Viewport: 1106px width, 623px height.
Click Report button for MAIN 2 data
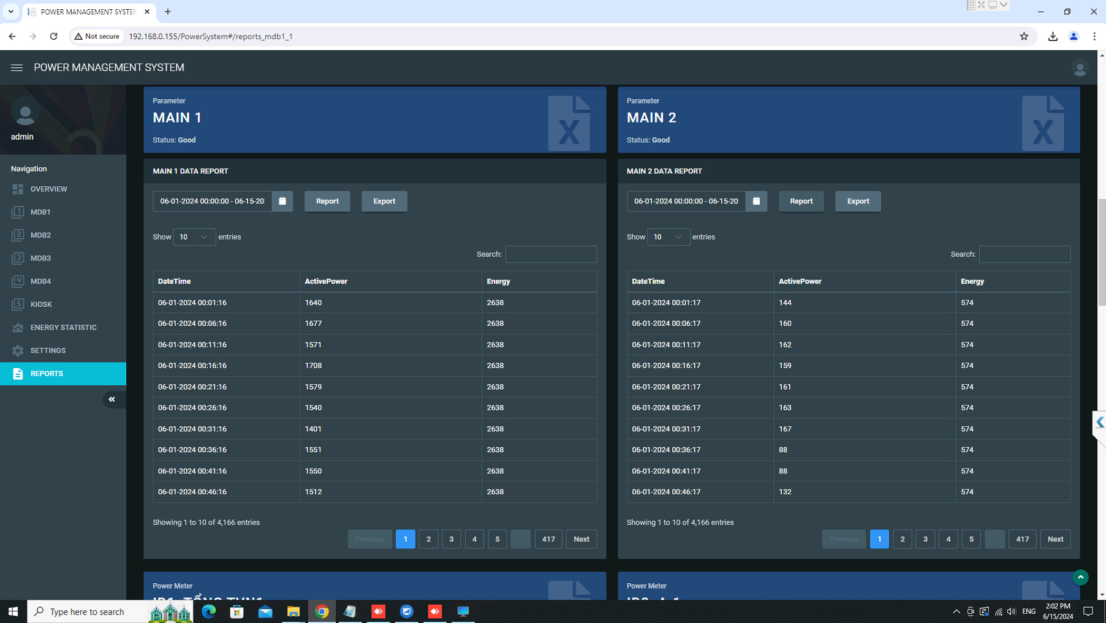(x=801, y=201)
